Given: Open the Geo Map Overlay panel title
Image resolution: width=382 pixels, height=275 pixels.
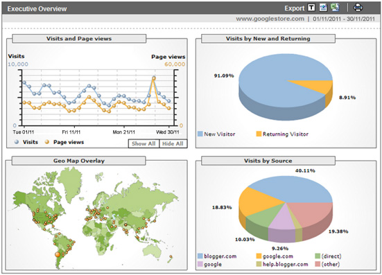Looking at the screenshot, I should [79, 161].
